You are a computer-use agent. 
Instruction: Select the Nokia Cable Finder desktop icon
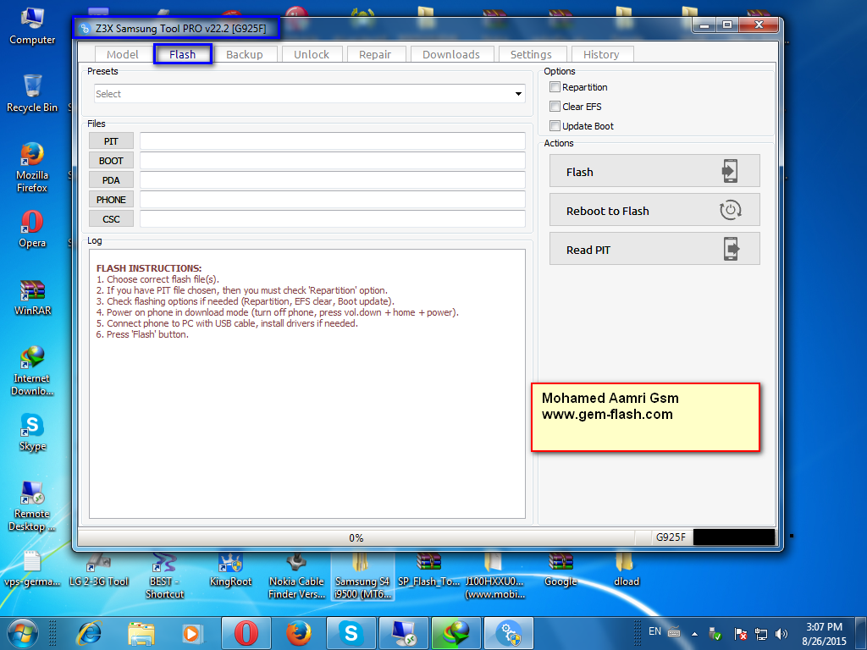pyautogui.click(x=296, y=576)
